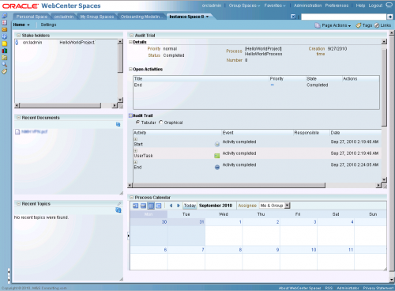
Task: Open the search magnifier icon in left sidebar
Action: click(5, 64)
